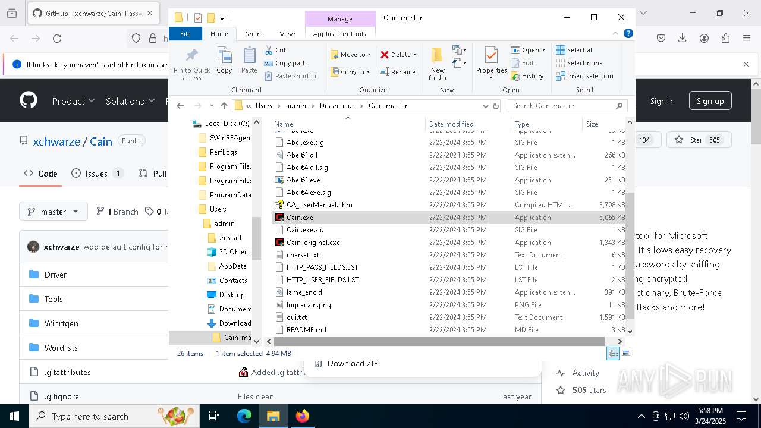This screenshot has width=761, height=428.
Task: Click the Copy ribbon icon
Action: [x=224, y=61]
